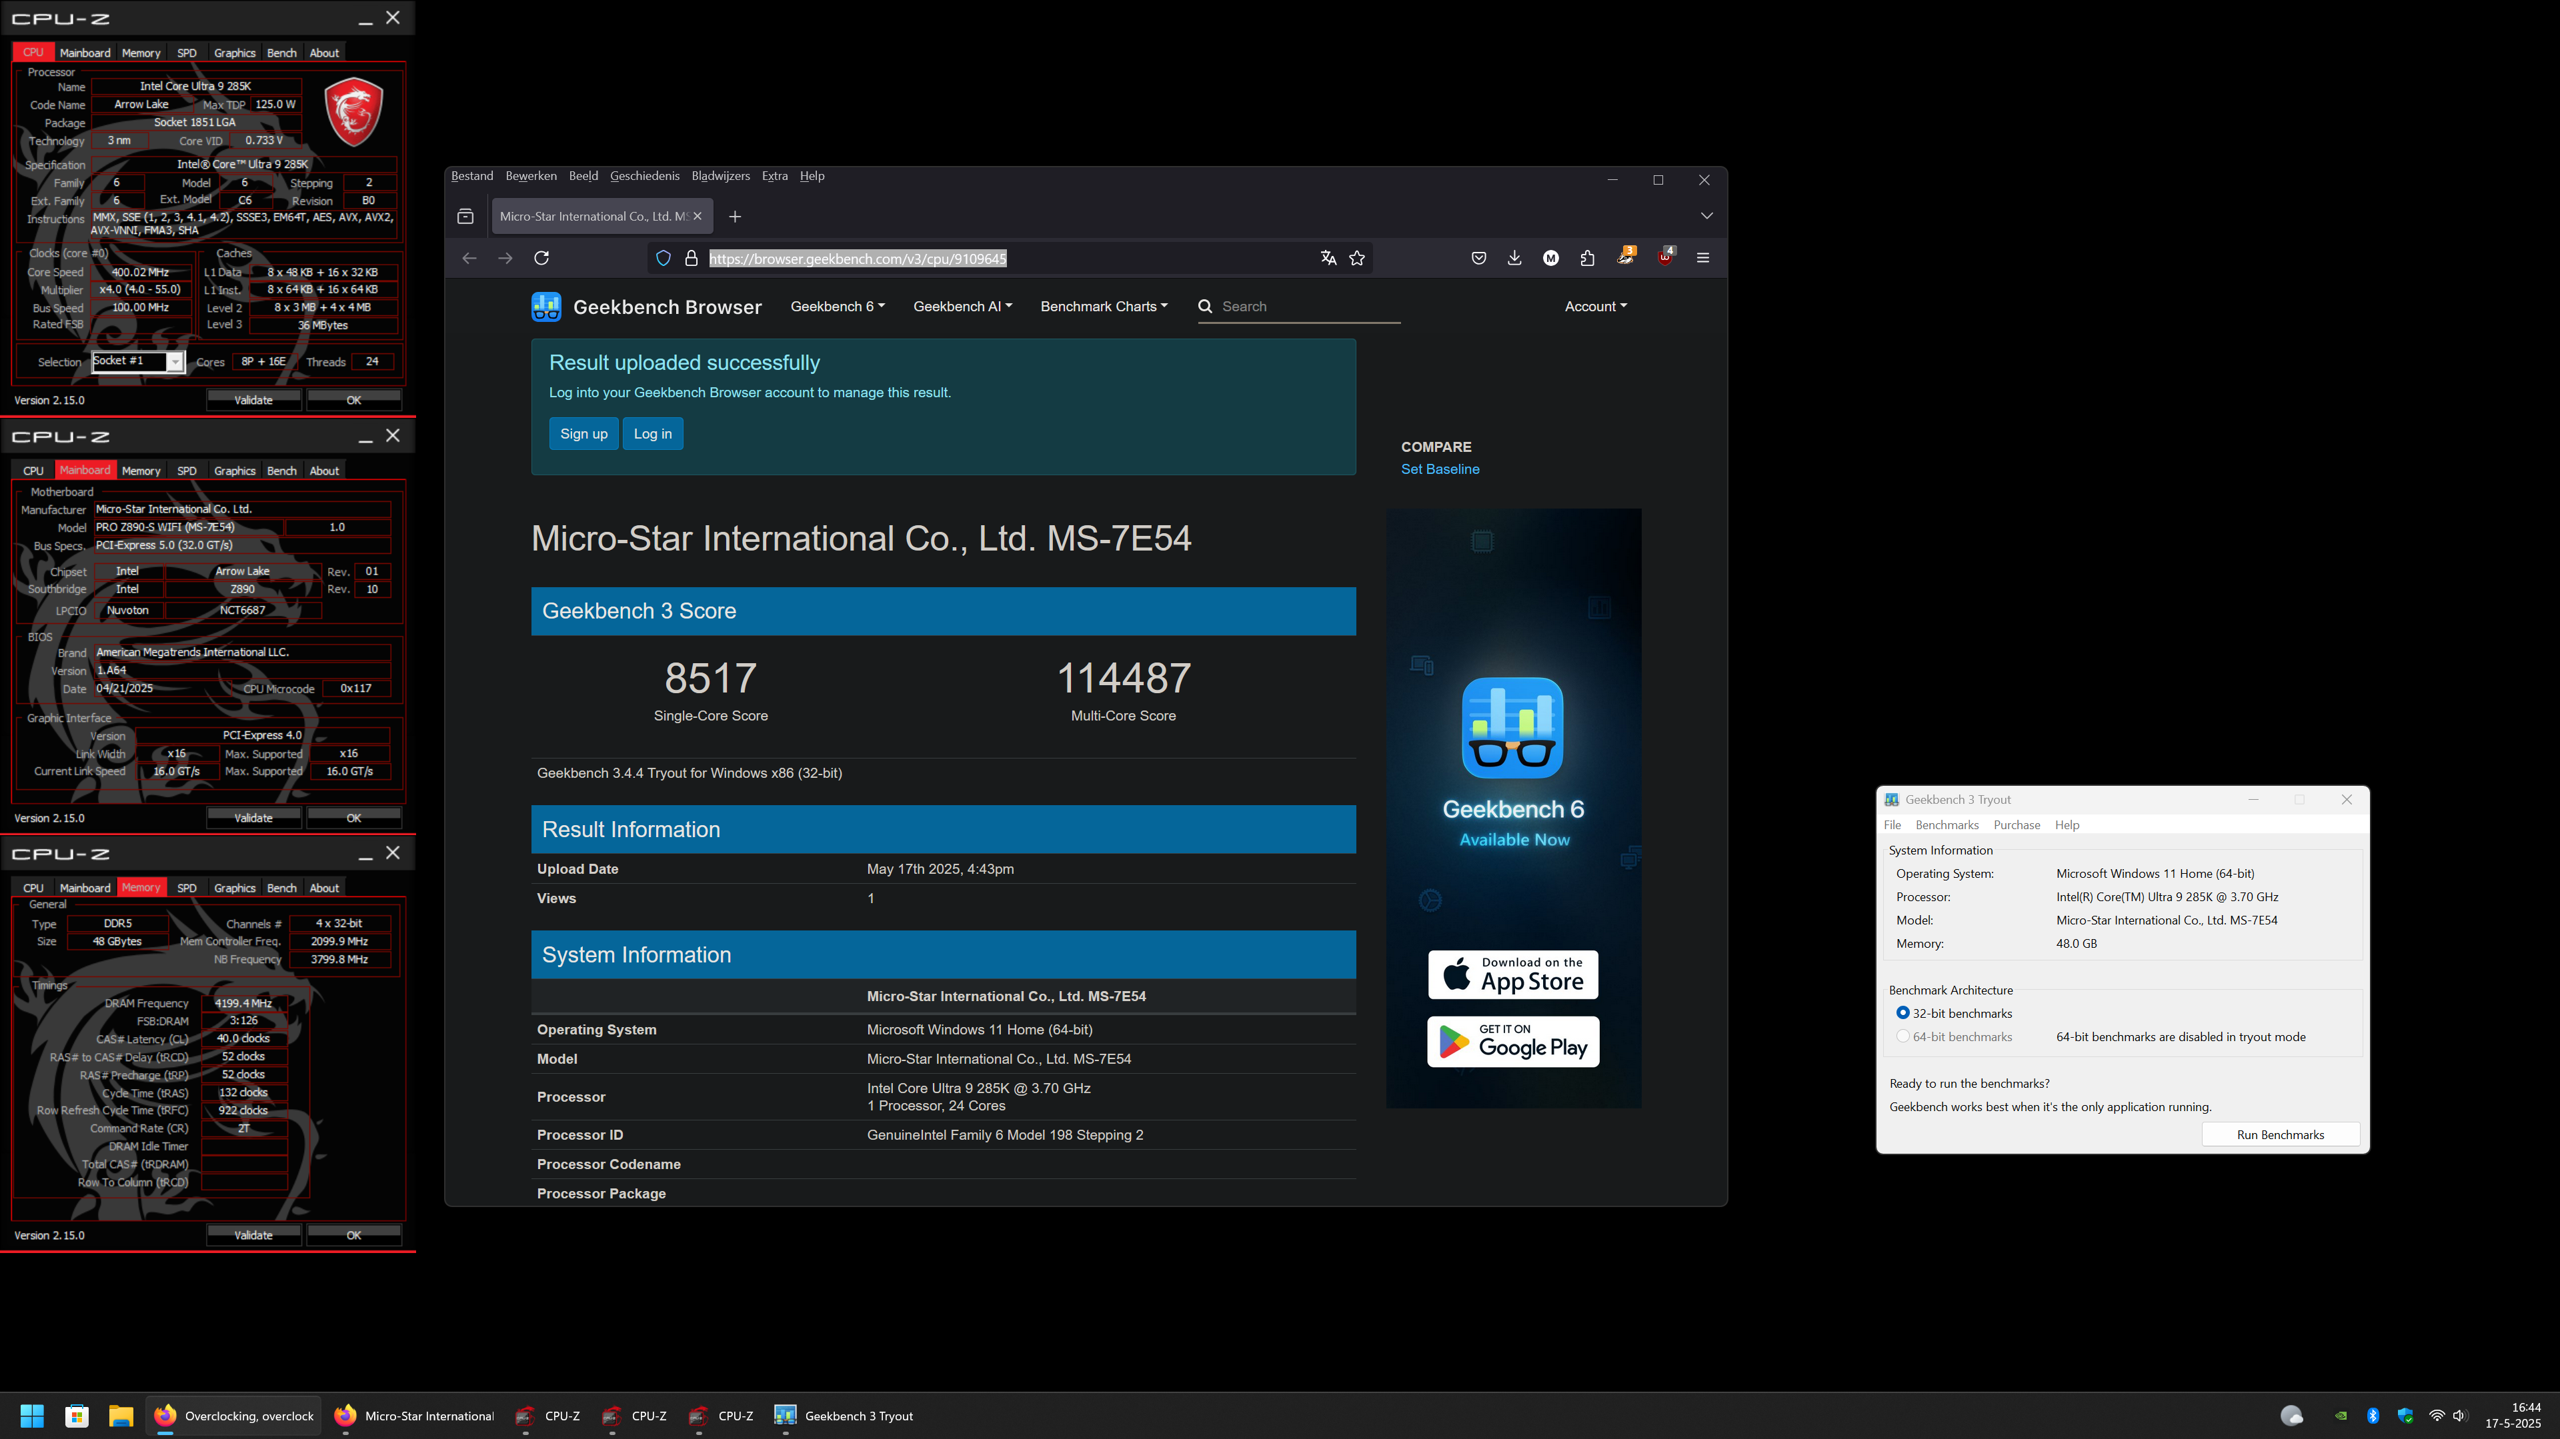
Task: Click the Firefox M account icon
Action: coord(1551,258)
